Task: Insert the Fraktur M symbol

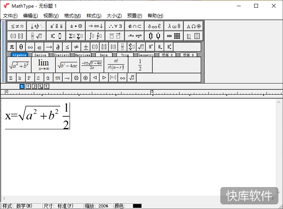Action: (58, 78)
